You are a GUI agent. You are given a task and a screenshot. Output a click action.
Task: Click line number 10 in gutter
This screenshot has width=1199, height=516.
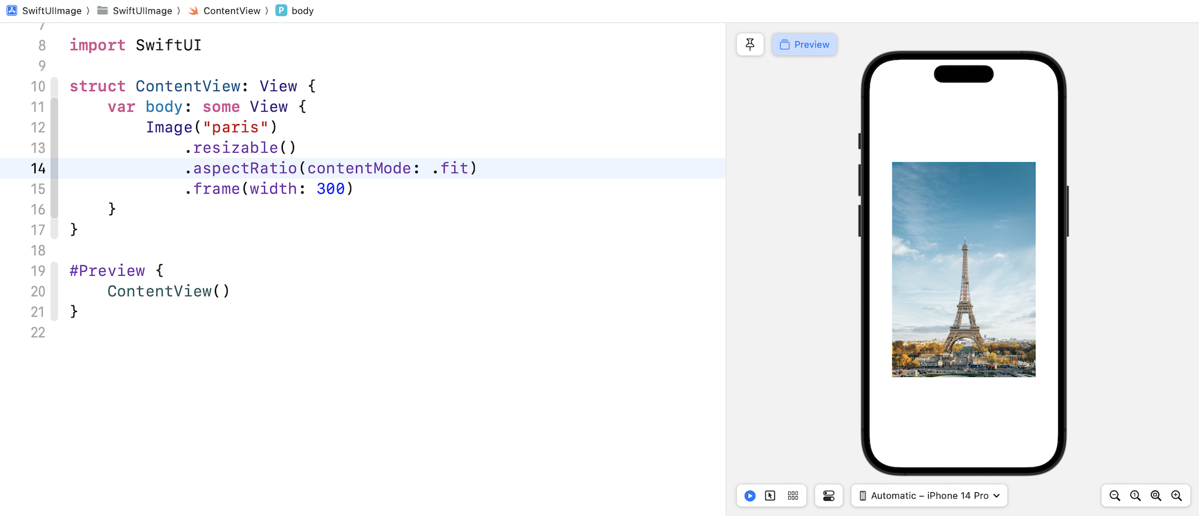point(38,86)
